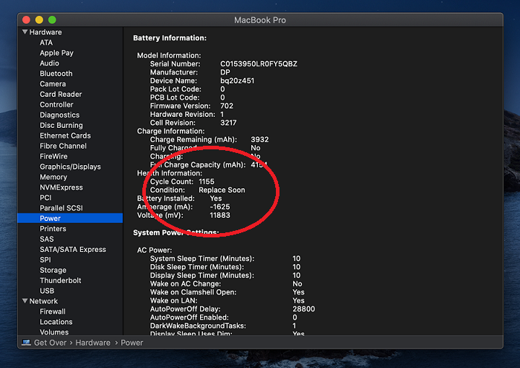Click the green zoom window button

[53, 19]
